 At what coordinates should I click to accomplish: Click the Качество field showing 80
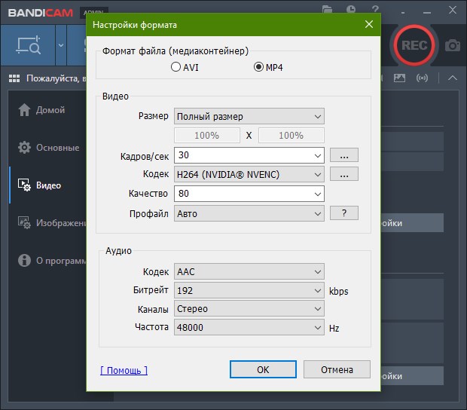[249, 194]
